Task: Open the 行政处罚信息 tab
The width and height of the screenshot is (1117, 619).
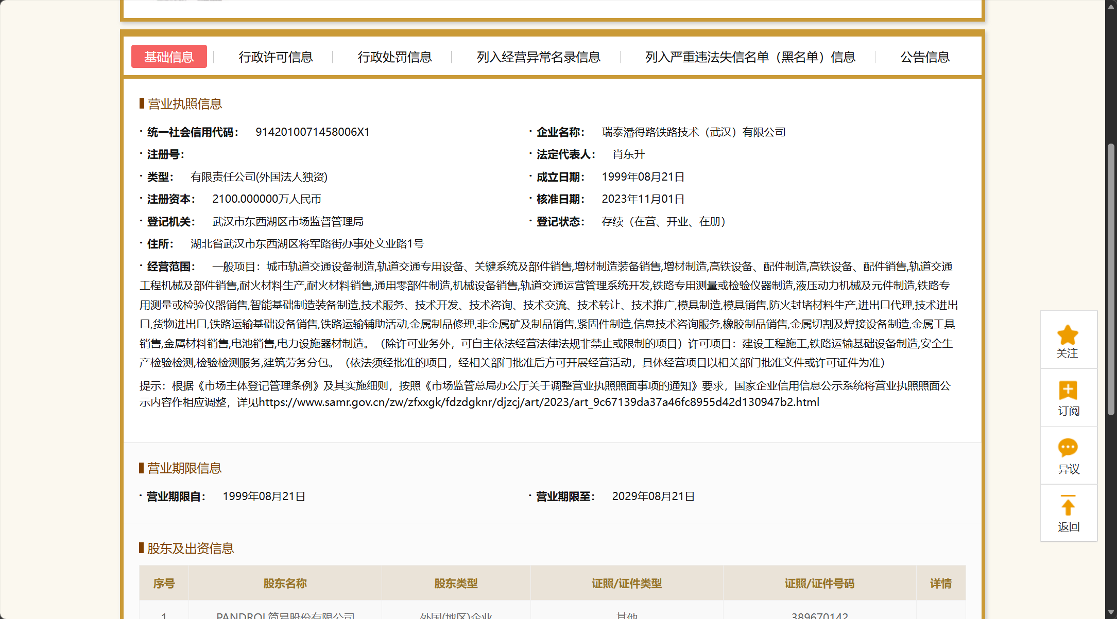Action: (x=394, y=57)
